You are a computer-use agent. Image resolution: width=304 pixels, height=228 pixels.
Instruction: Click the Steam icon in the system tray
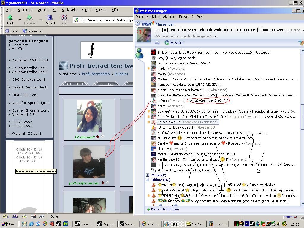coord(252,224)
